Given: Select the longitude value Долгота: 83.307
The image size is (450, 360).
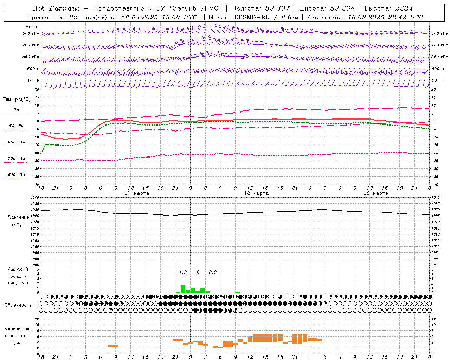Looking at the screenshot, I should point(261,8).
